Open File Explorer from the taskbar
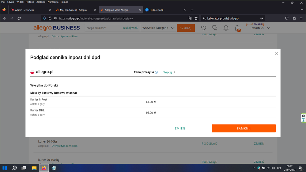The image size is (306, 172). pyautogui.click(x=34, y=168)
